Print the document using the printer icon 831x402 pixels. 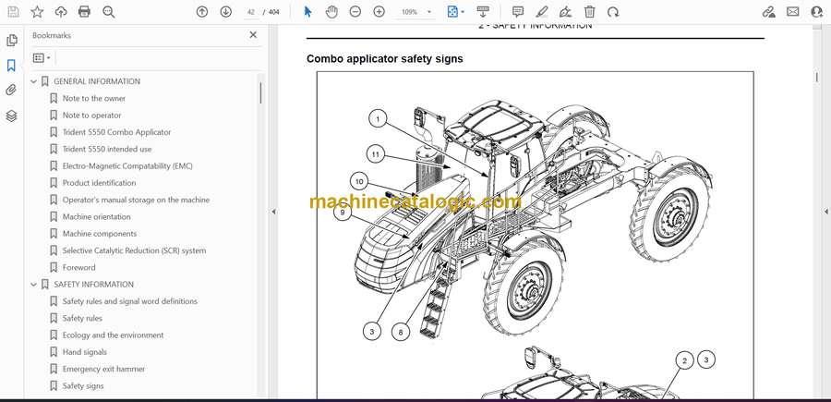pos(85,12)
